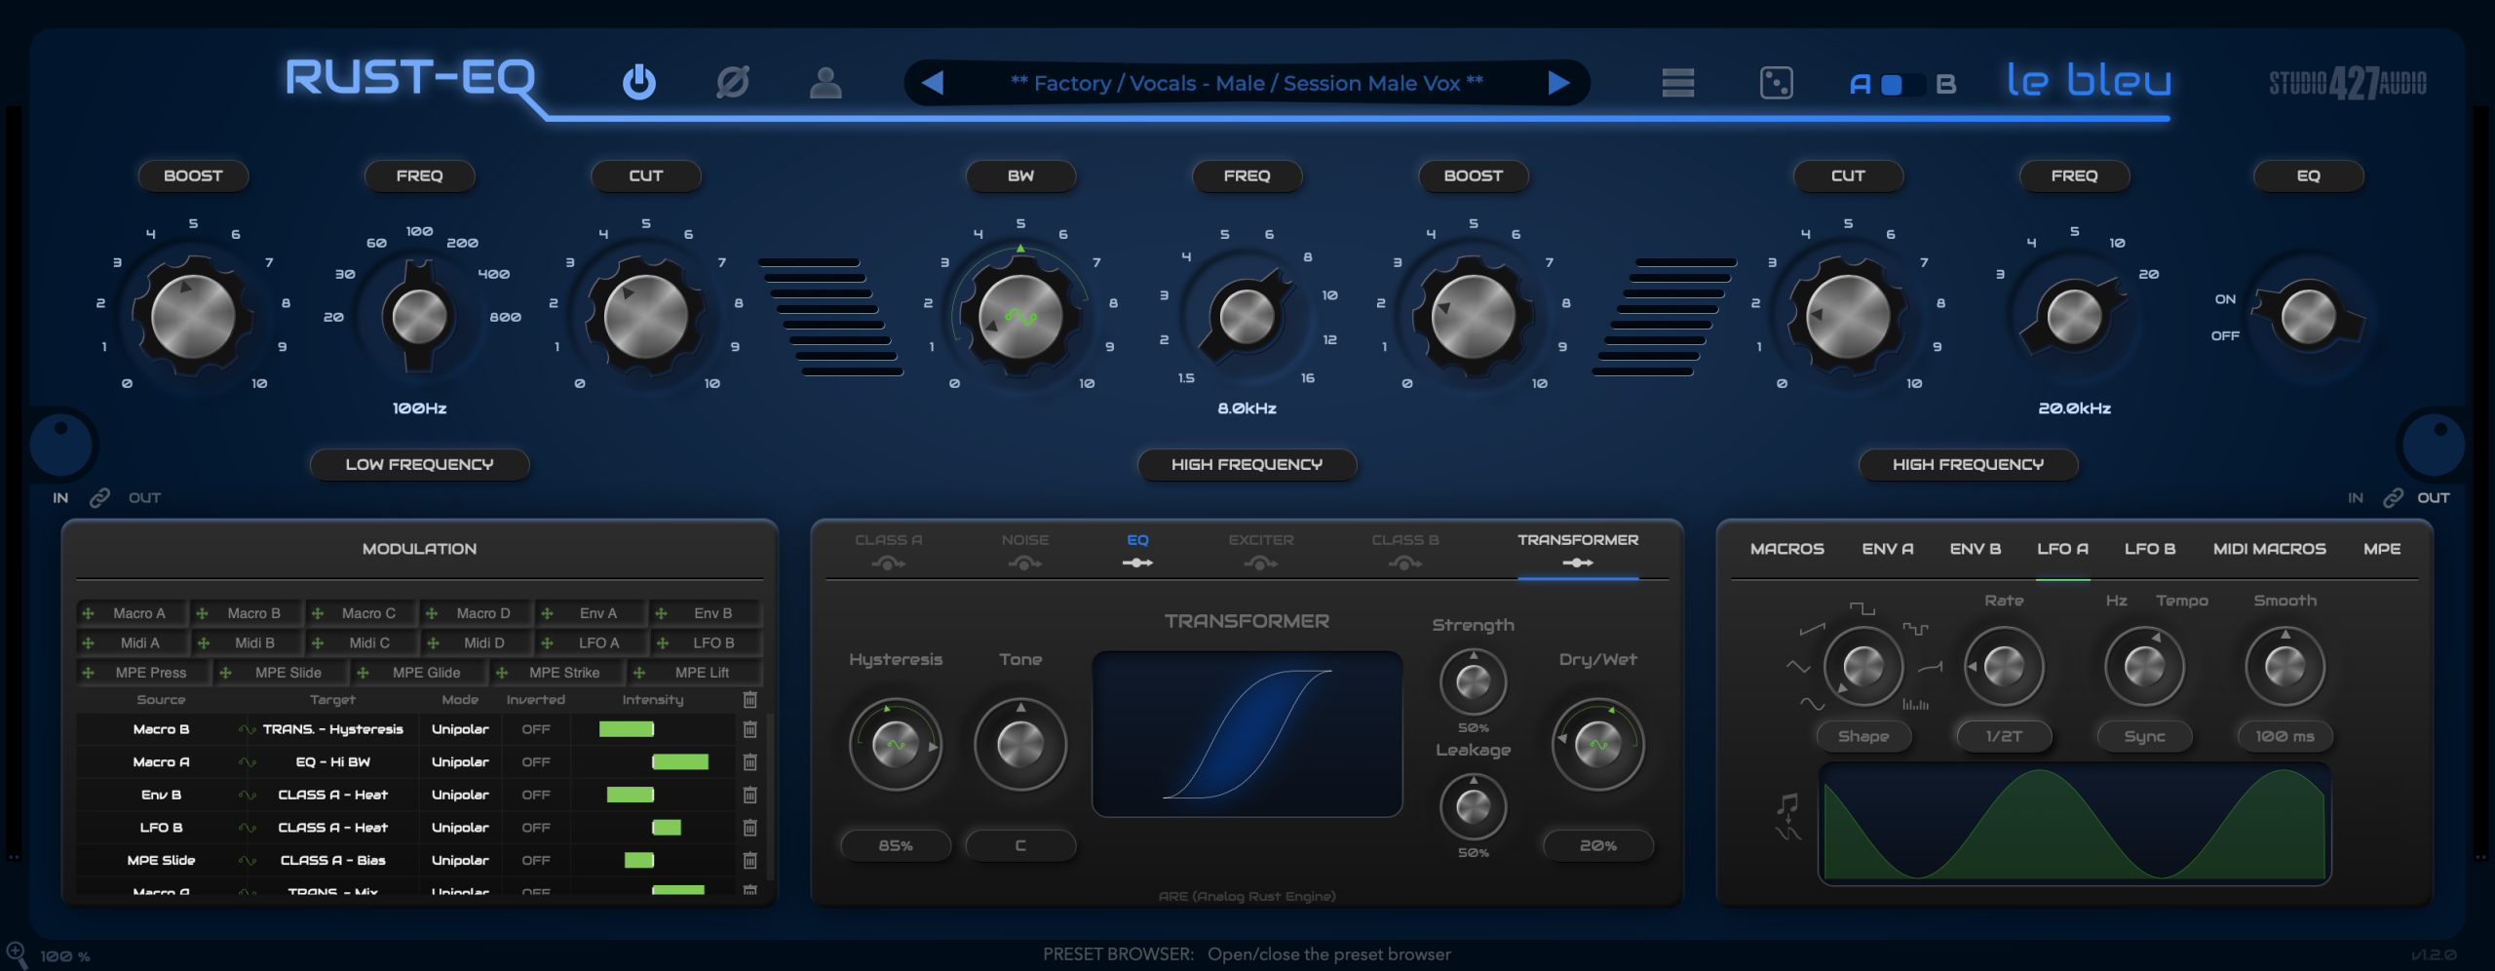Open the CLASS A - Bias target selector

tap(332, 861)
